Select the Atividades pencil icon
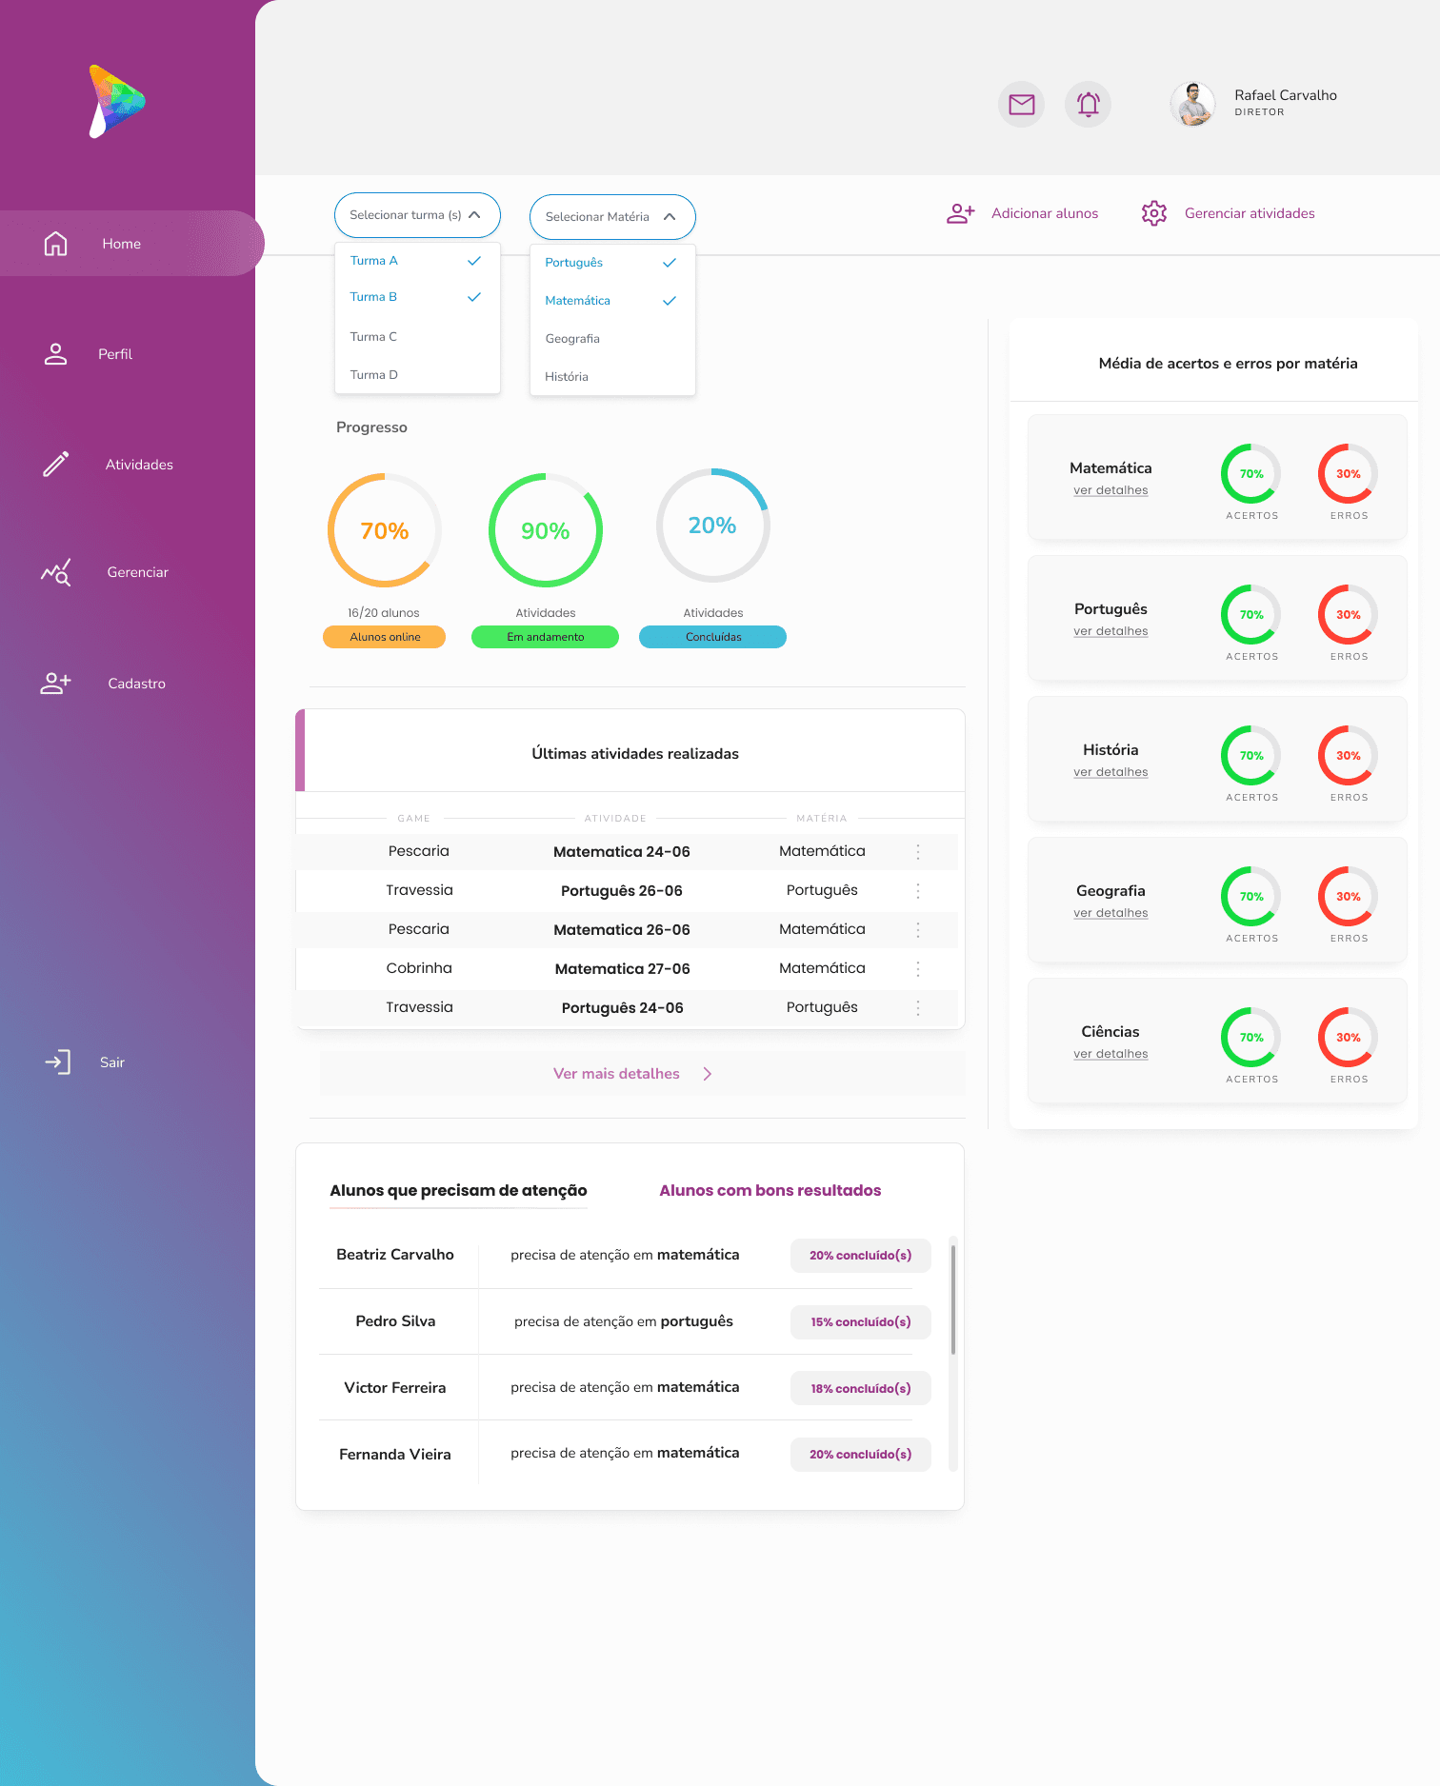Screen dimensions: 1440x1786 click(56, 465)
